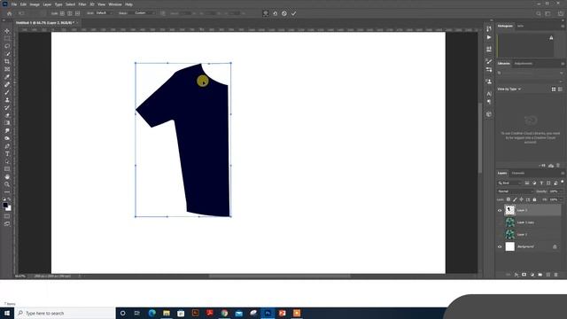Open the Window menu
This screenshot has height=319, width=567.
[115, 4]
